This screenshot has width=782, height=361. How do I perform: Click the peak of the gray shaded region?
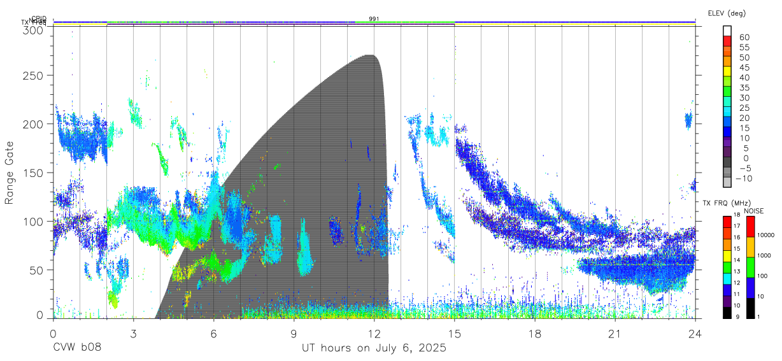371,55
